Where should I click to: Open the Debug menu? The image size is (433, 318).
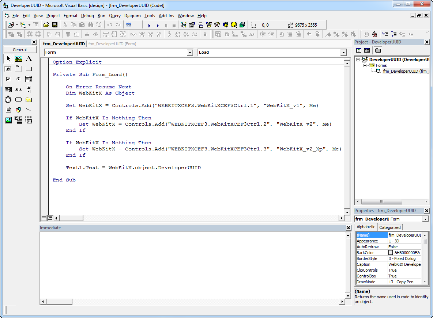point(87,16)
